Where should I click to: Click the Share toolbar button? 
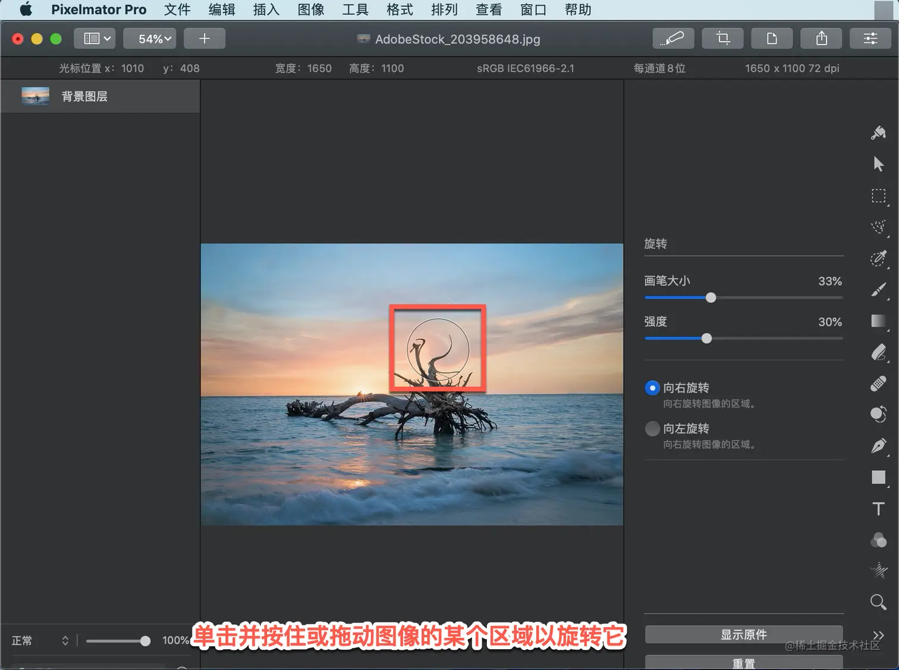click(821, 39)
